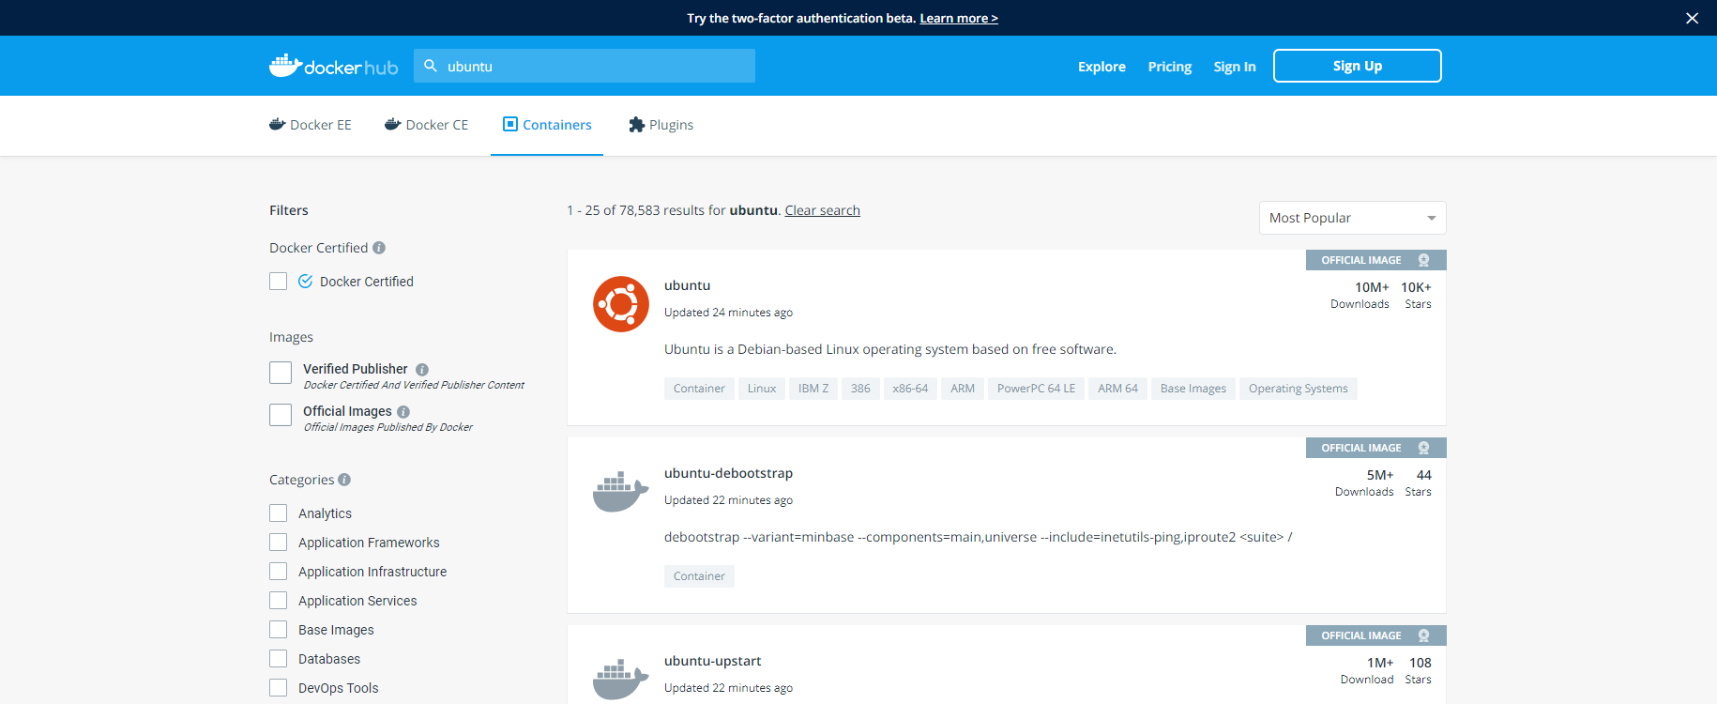This screenshot has height=704, width=1717.
Task: Click the Sign Up button
Action: click(x=1357, y=66)
